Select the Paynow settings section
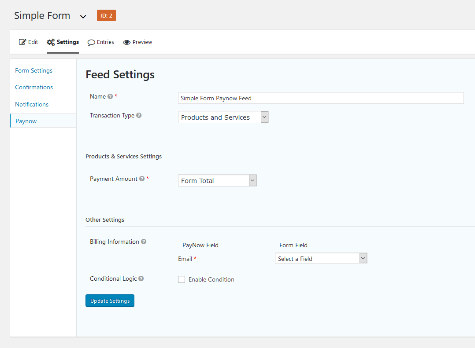The image size is (475, 348). coord(26,121)
